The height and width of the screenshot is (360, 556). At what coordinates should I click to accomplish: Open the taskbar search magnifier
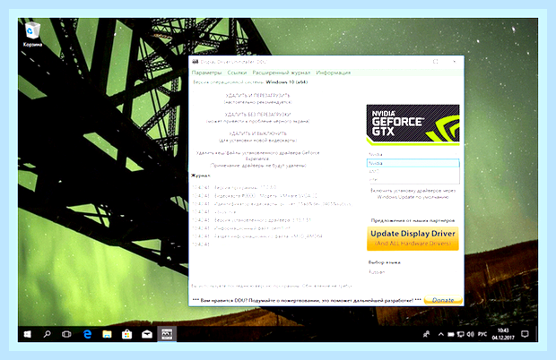pyautogui.click(x=47, y=334)
